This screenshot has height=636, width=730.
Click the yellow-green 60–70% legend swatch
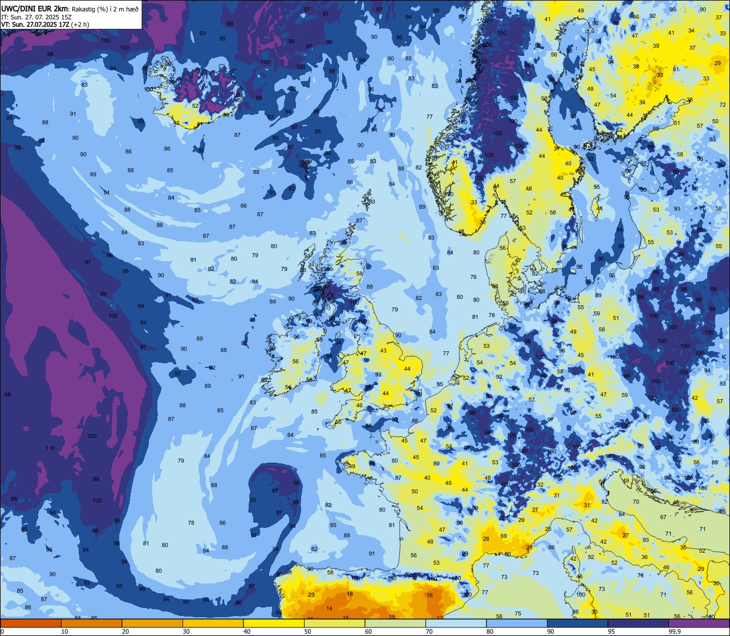click(x=395, y=623)
